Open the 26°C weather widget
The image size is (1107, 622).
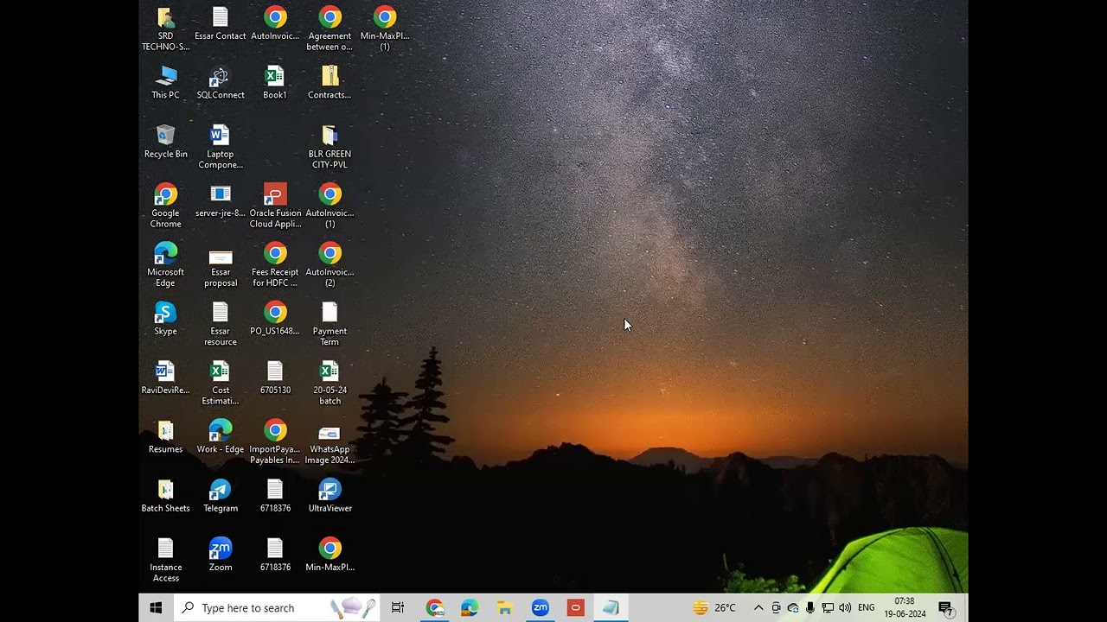point(714,608)
